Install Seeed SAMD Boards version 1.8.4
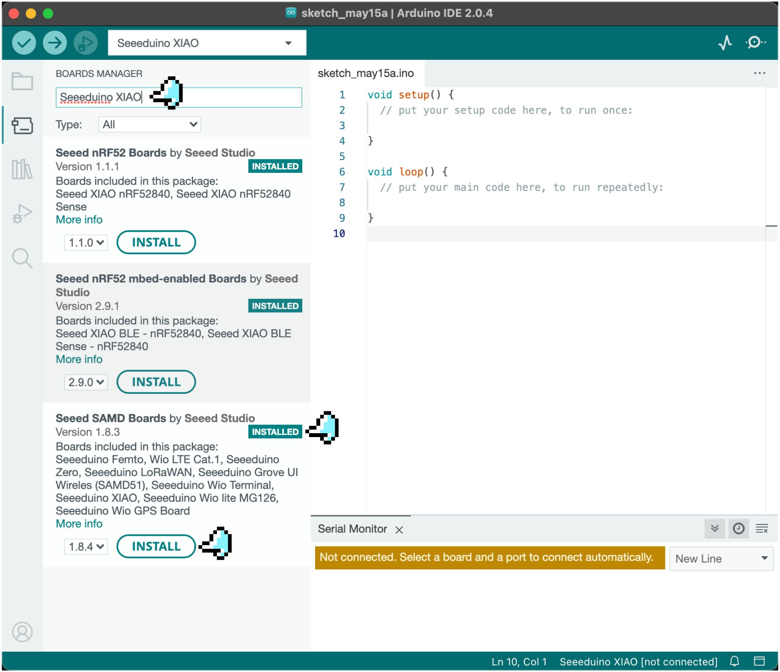This screenshot has width=780, height=672. click(156, 546)
